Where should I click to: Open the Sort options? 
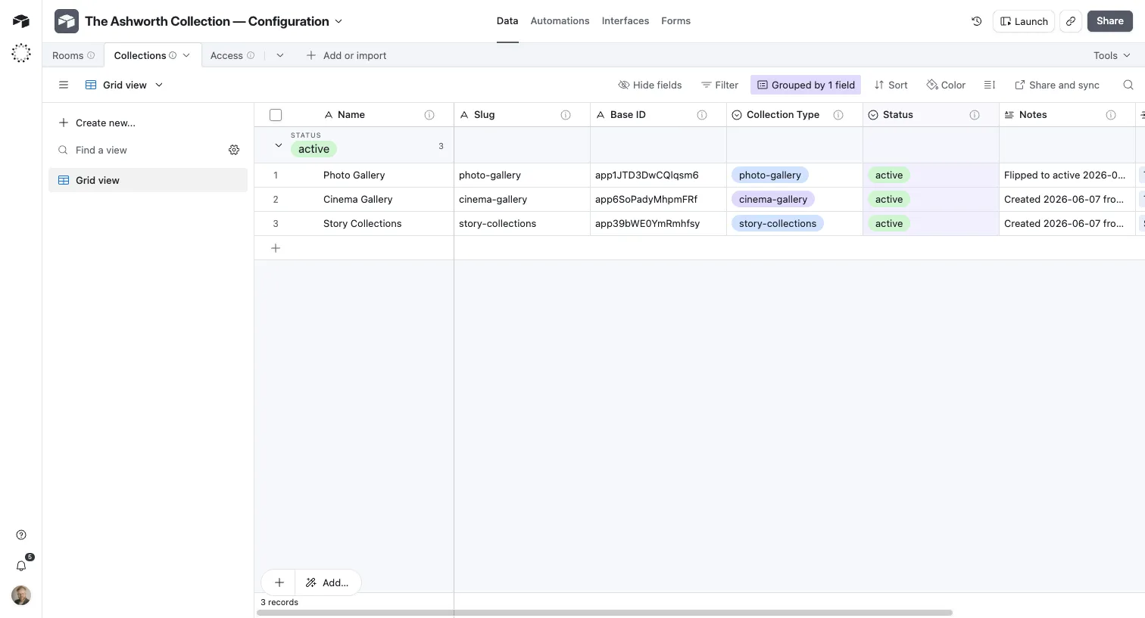point(891,85)
